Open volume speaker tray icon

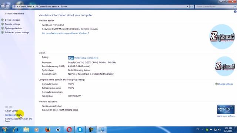pos(220,130)
